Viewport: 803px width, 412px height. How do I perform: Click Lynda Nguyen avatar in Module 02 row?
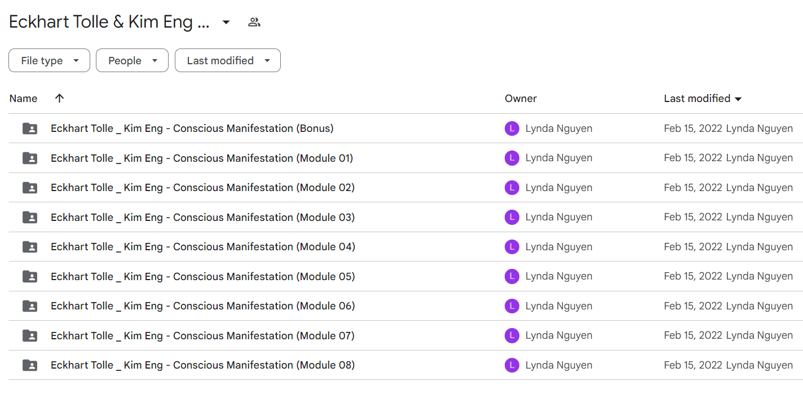click(512, 188)
